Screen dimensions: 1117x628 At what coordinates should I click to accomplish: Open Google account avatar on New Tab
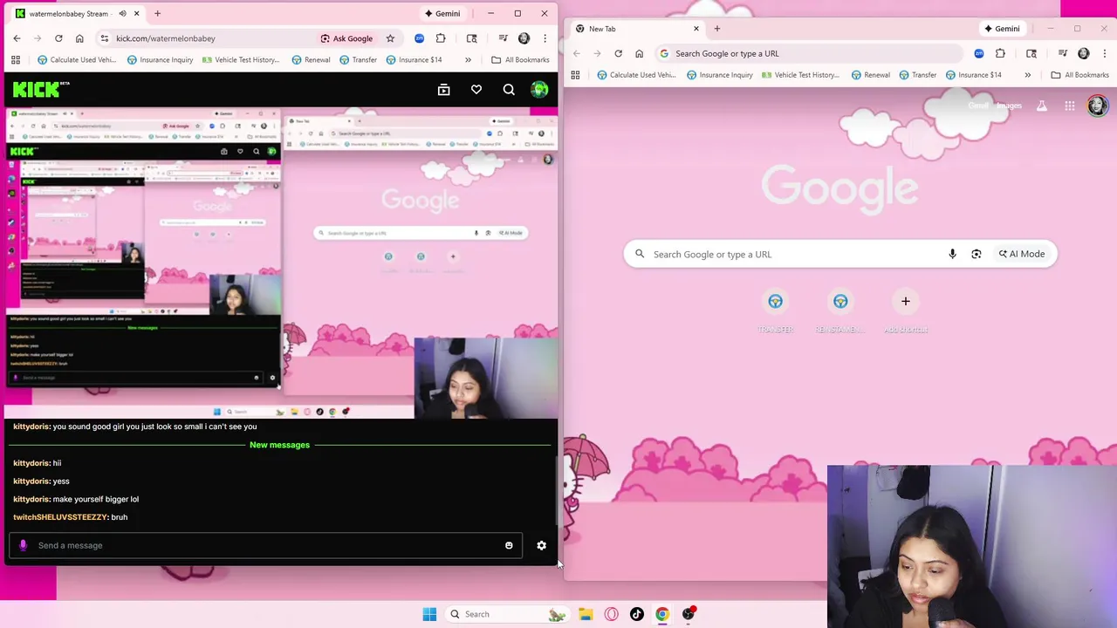tap(1097, 106)
